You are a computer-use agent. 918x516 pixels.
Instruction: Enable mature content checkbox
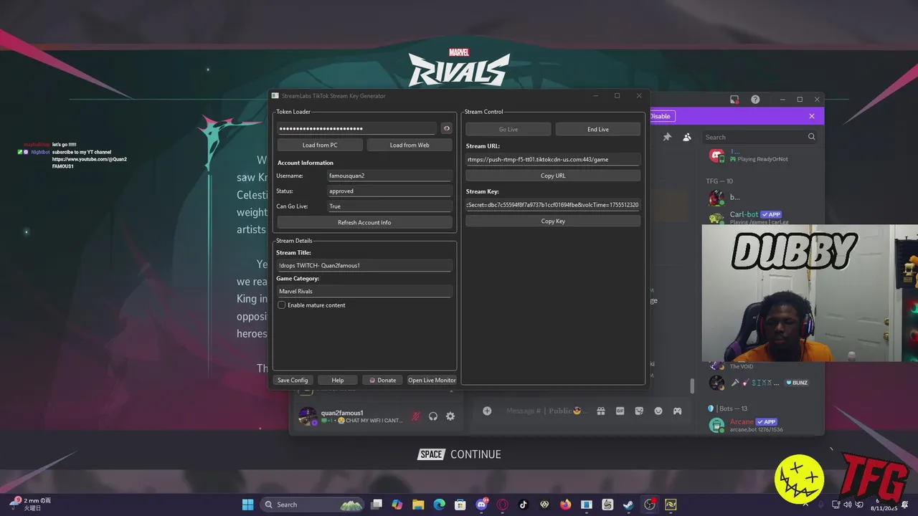(x=282, y=305)
